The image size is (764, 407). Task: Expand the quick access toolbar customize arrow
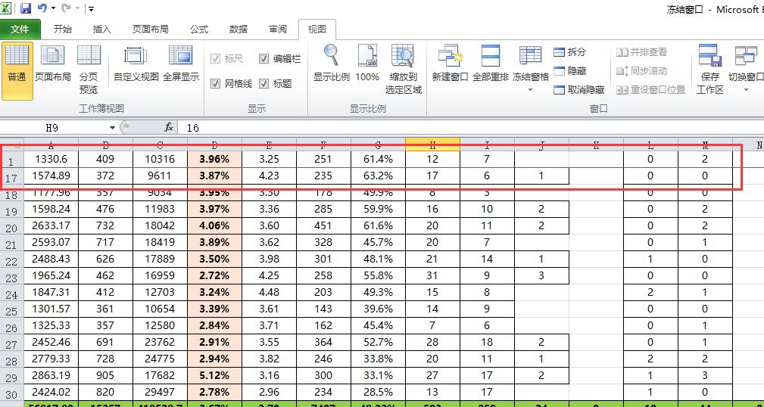pyautogui.click(x=91, y=9)
